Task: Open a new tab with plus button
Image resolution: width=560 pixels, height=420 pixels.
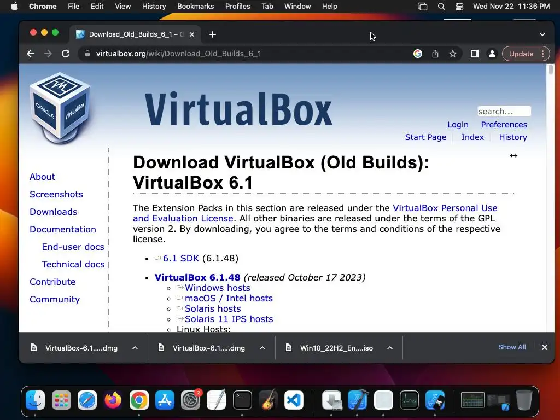Action: pyautogui.click(x=213, y=34)
